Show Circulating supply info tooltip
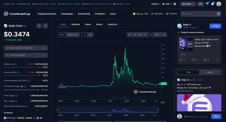Image resolution: width=226 pixels, height=122 pixels. point(25,86)
